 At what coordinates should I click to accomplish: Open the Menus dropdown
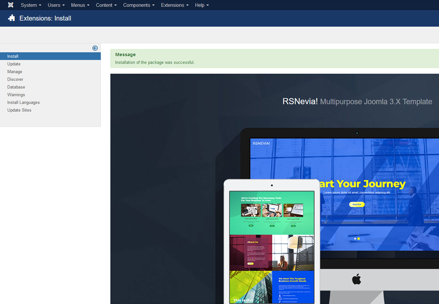tap(80, 5)
